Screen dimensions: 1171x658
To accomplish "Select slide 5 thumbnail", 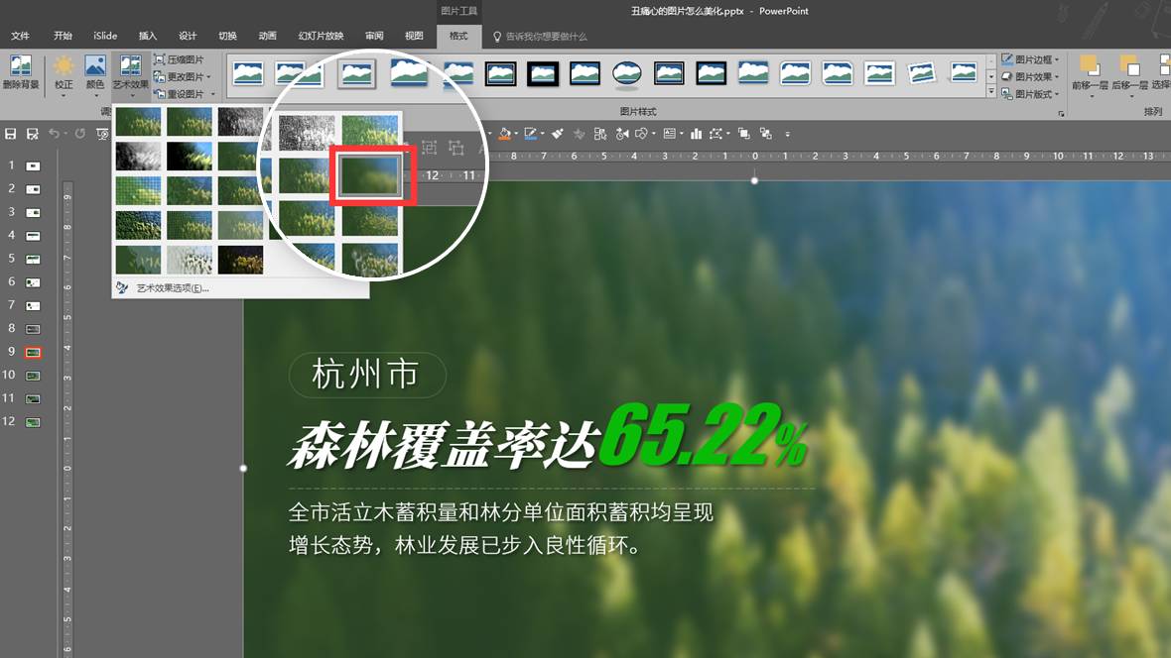I will point(33,259).
